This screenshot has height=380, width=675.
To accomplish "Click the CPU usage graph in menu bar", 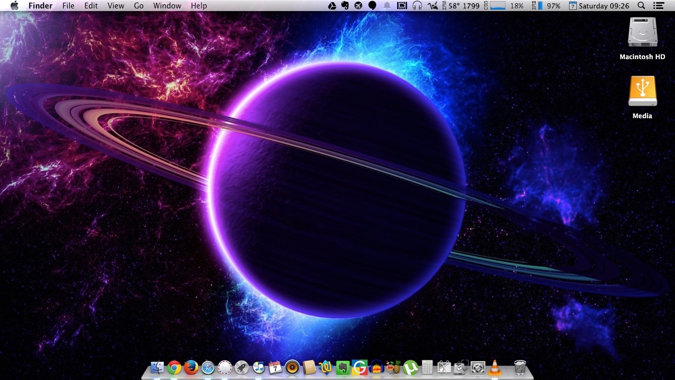I will tap(497, 6).
